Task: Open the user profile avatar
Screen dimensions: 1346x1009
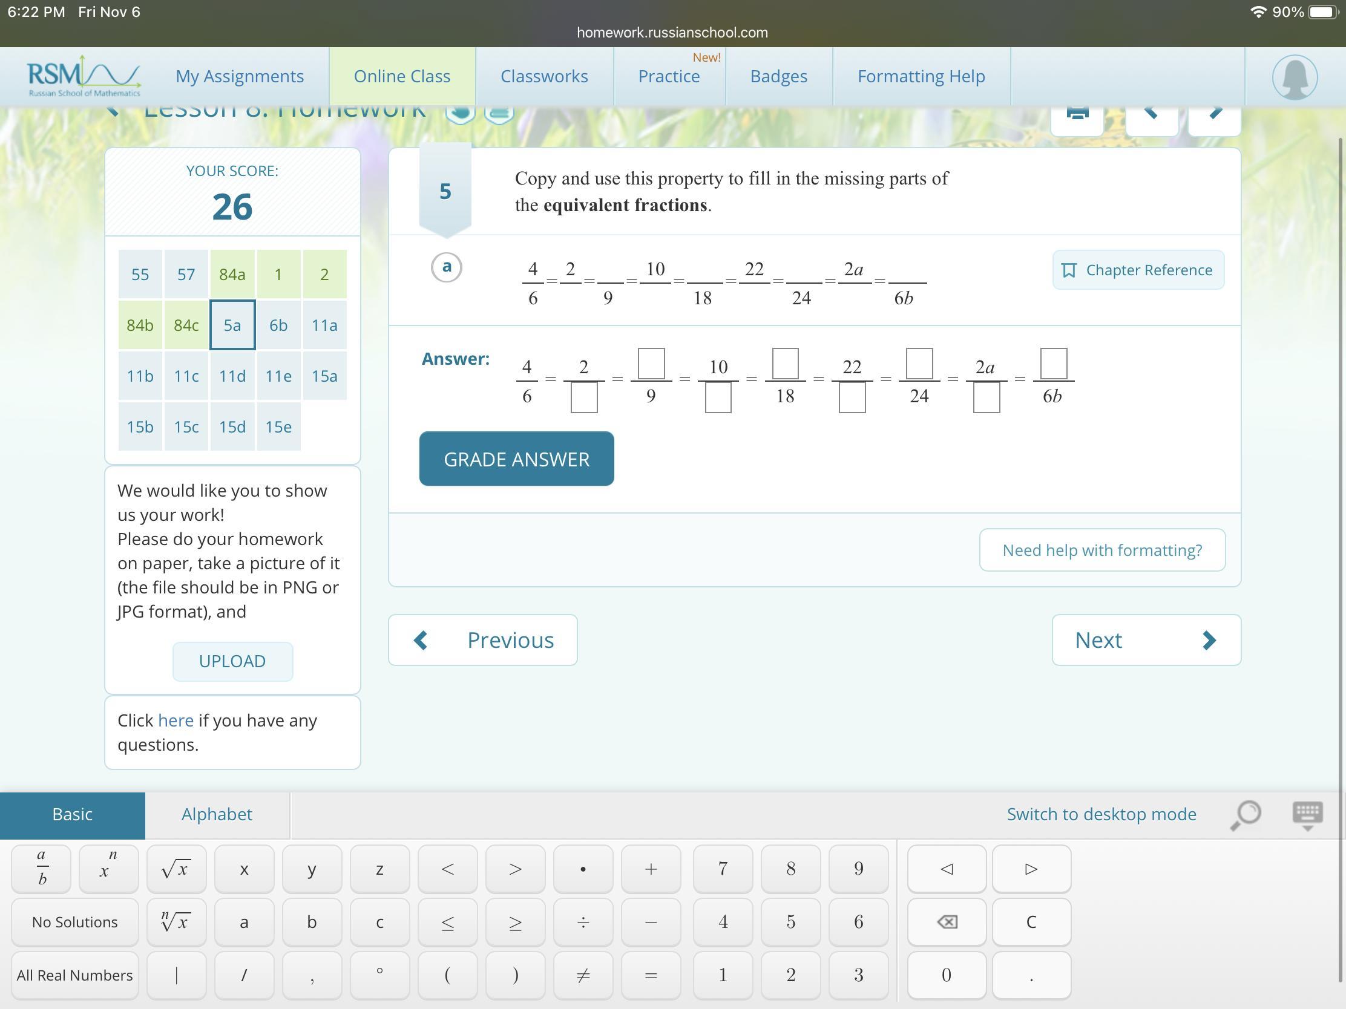Action: (1295, 77)
